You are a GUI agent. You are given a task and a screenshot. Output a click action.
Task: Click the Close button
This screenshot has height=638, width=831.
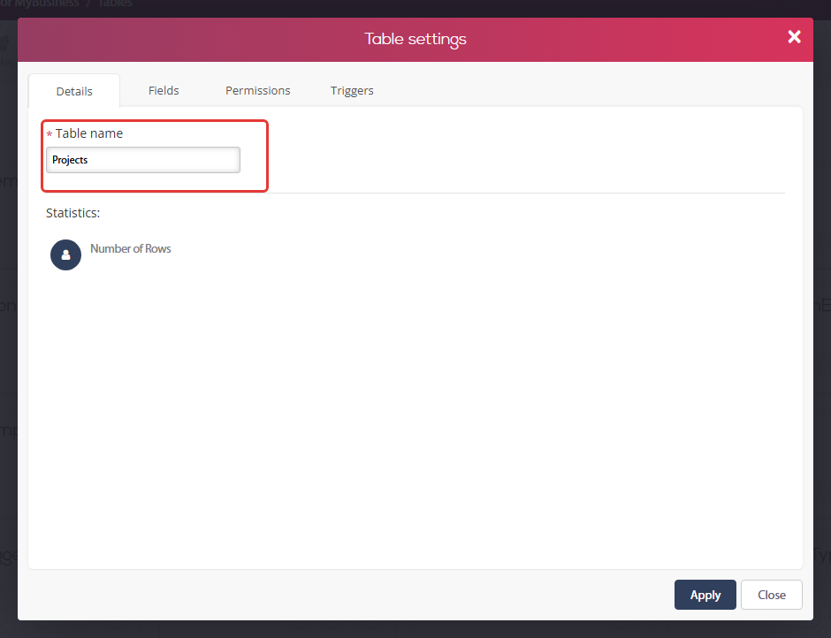pyautogui.click(x=772, y=595)
